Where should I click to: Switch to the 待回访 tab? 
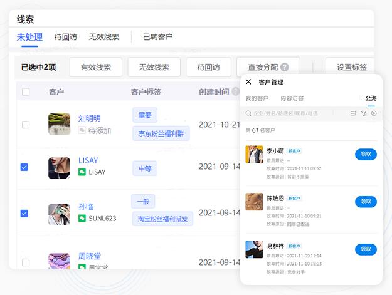66,37
